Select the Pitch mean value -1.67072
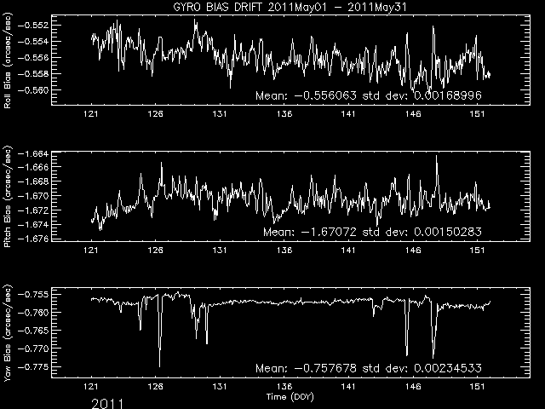 coord(329,232)
